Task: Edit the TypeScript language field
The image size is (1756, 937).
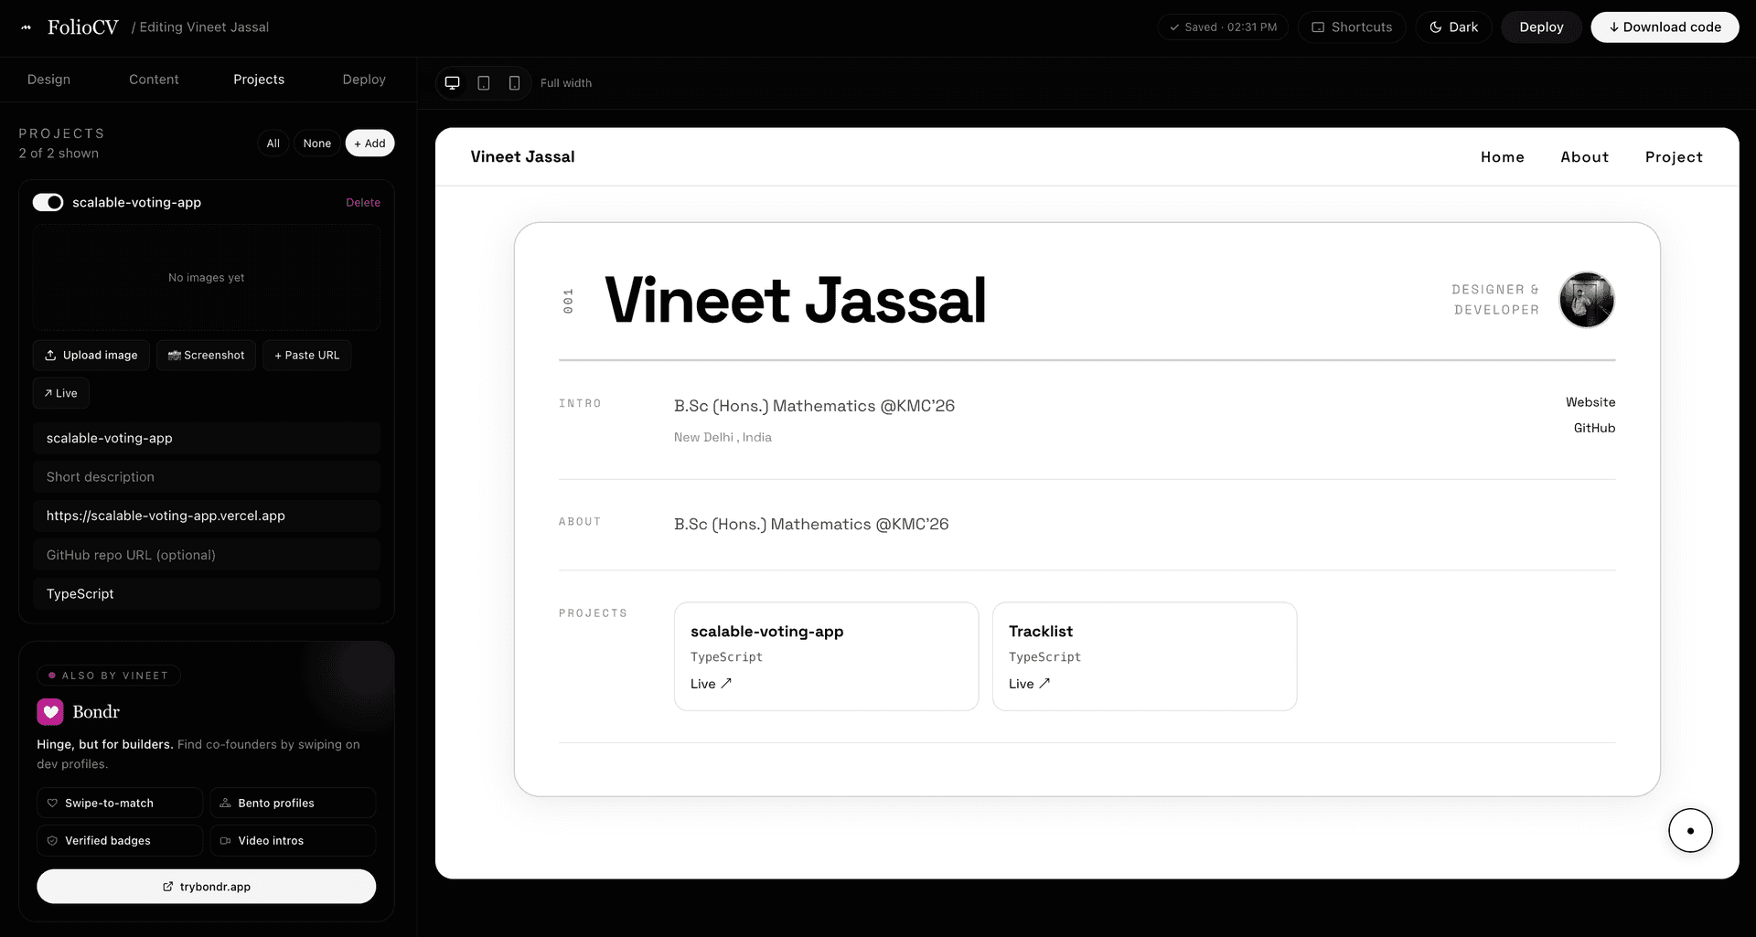Action: coord(207,594)
